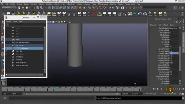Click the Color Node shelf button
The height and width of the screenshot is (104, 185).
tap(54, 14)
